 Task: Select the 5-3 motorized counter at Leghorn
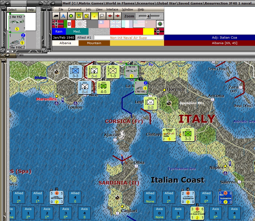tap(151, 103)
